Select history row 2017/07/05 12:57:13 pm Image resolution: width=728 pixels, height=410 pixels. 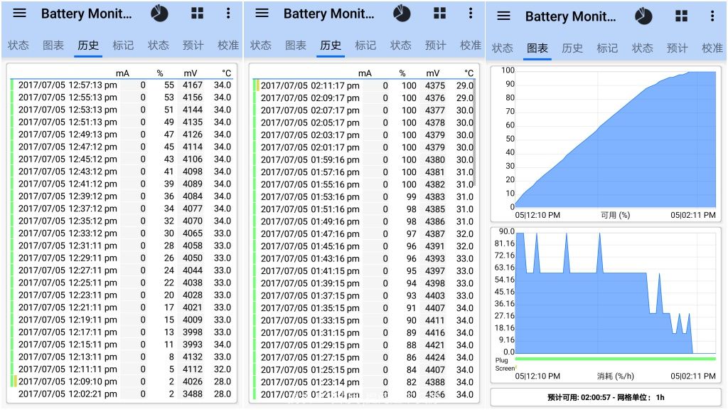point(122,85)
